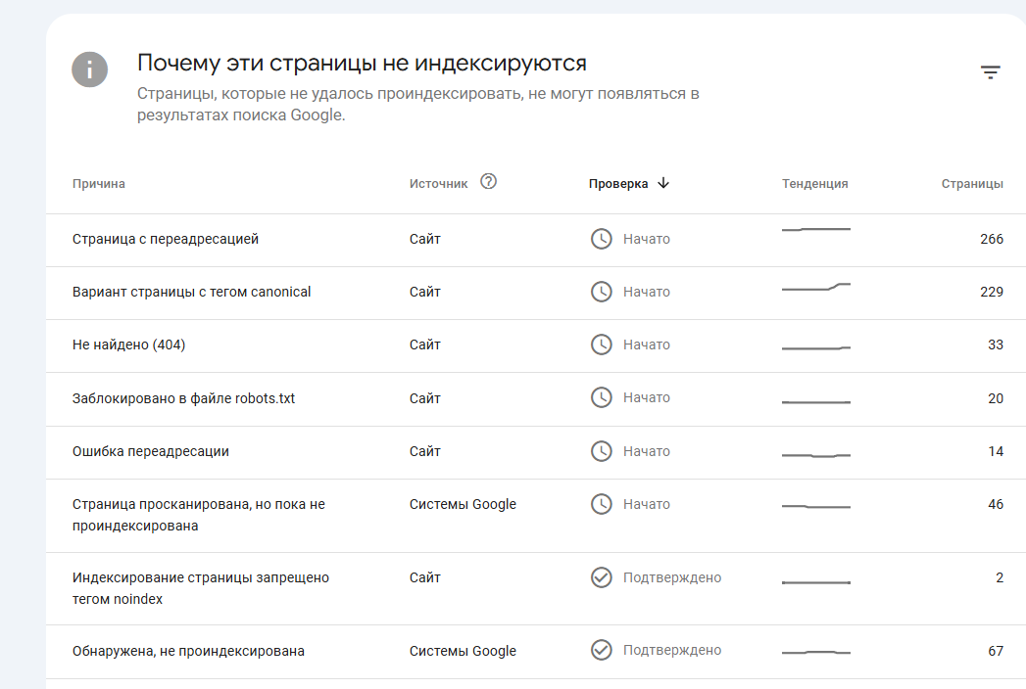Click page count 266 in first row
The width and height of the screenshot is (1026, 689).
991,239
